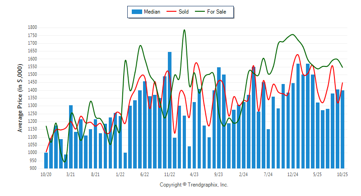Viewport: 361px width, 196px height.
Task: Open the Trendgraphix copyright text
Action: pyautogui.click(x=194, y=185)
